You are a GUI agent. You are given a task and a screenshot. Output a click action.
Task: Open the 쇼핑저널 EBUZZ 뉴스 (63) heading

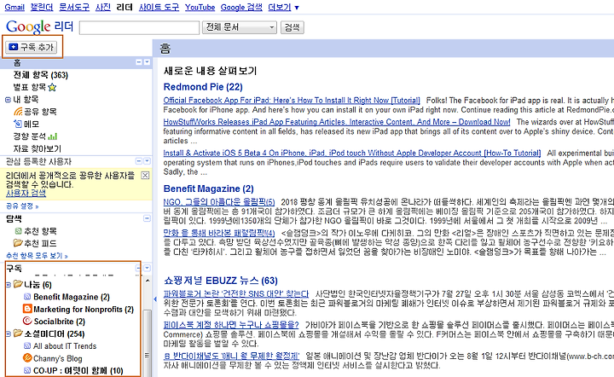point(221,281)
